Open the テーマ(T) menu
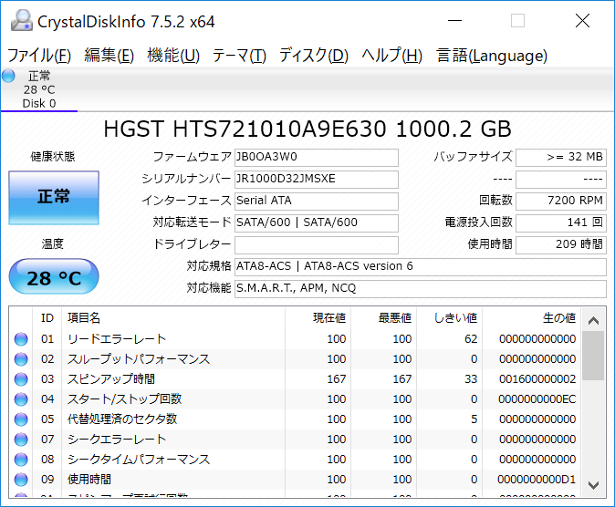Viewport: 615px width, 507px height. [239, 56]
